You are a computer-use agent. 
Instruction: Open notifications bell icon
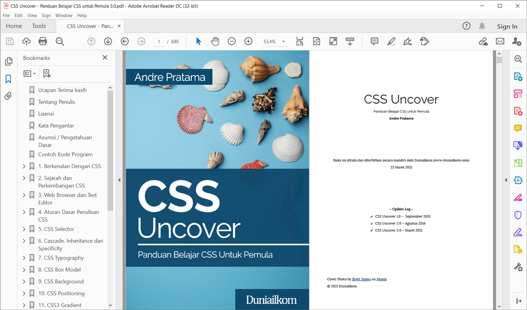coord(482,26)
